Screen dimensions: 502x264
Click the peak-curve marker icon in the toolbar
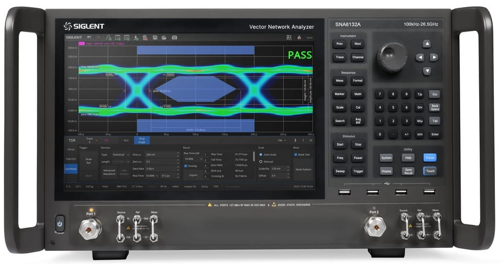109,37
